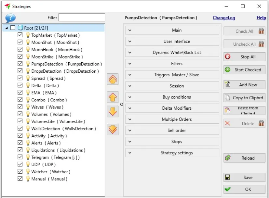This screenshot has height=198, width=269.
Task: Reload the strategies list
Action: [x=245, y=158]
